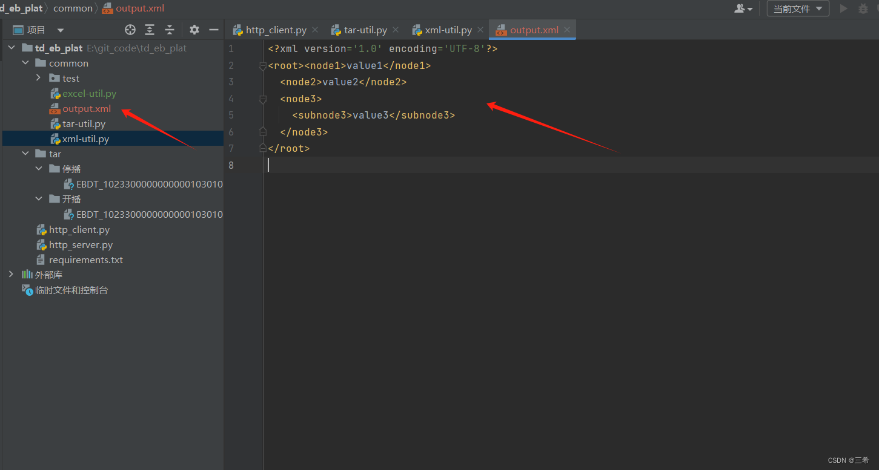
Task: Run the current file using the play icon
Action: tap(843, 8)
